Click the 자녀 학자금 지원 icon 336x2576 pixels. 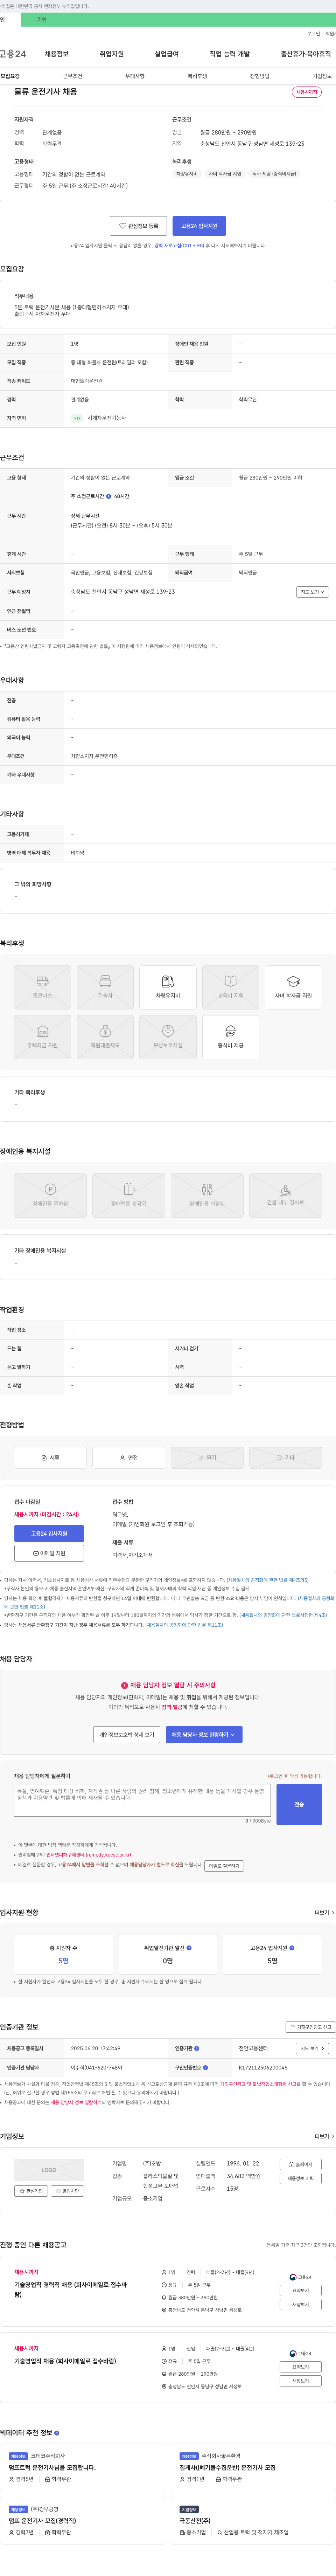[x=293, y=987]
